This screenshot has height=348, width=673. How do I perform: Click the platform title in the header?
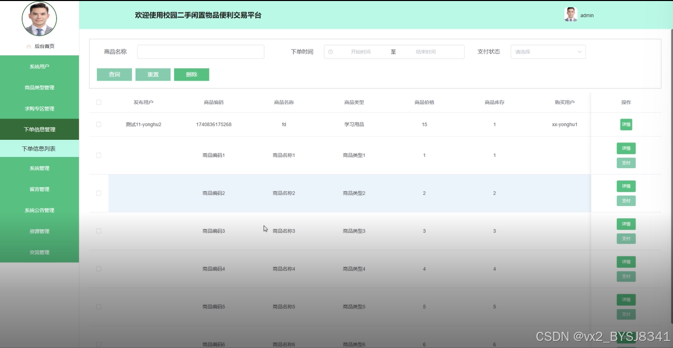point(198,15)
